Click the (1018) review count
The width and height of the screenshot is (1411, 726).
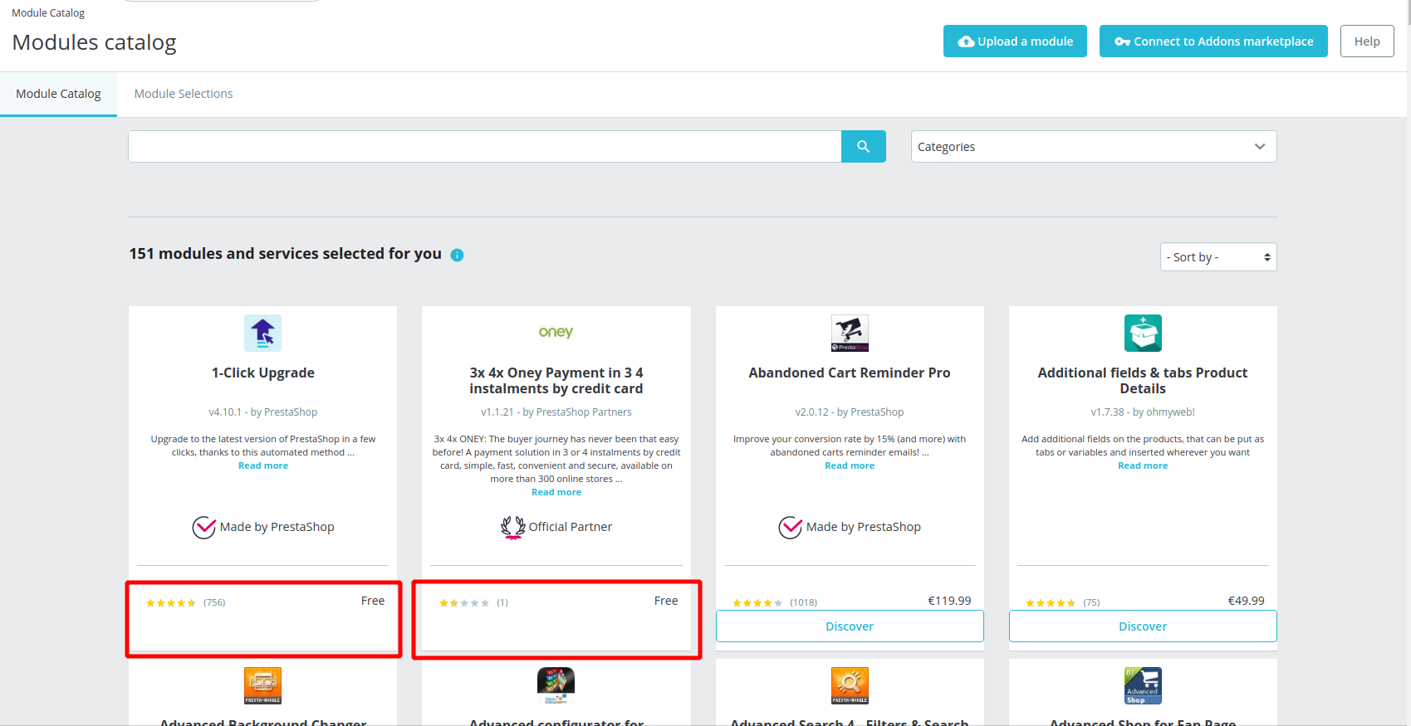tap(804, 603)
